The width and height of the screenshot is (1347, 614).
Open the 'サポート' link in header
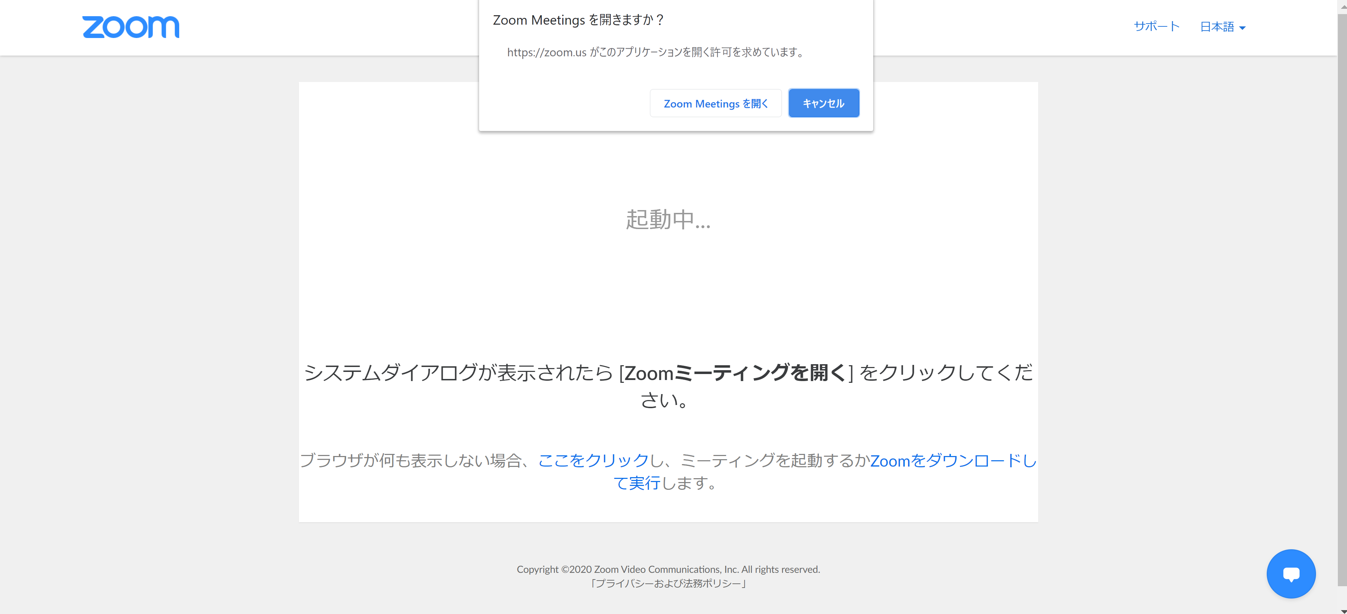tap(1157, 27)
